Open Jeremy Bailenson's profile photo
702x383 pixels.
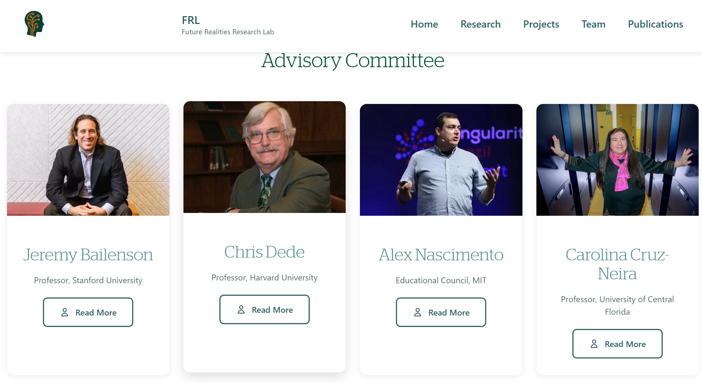pos(88,159)
